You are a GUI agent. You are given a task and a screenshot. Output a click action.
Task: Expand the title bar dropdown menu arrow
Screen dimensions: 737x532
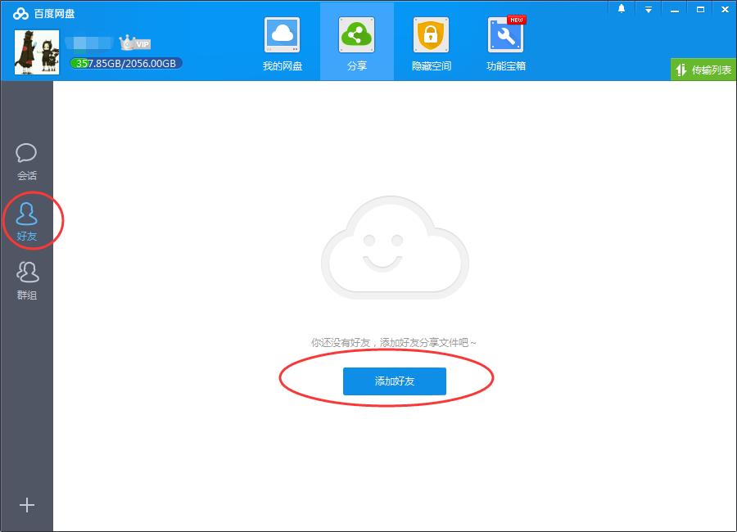point(648,9)
